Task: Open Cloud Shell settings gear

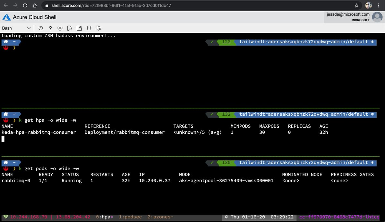Action: [x=60, y=28]
